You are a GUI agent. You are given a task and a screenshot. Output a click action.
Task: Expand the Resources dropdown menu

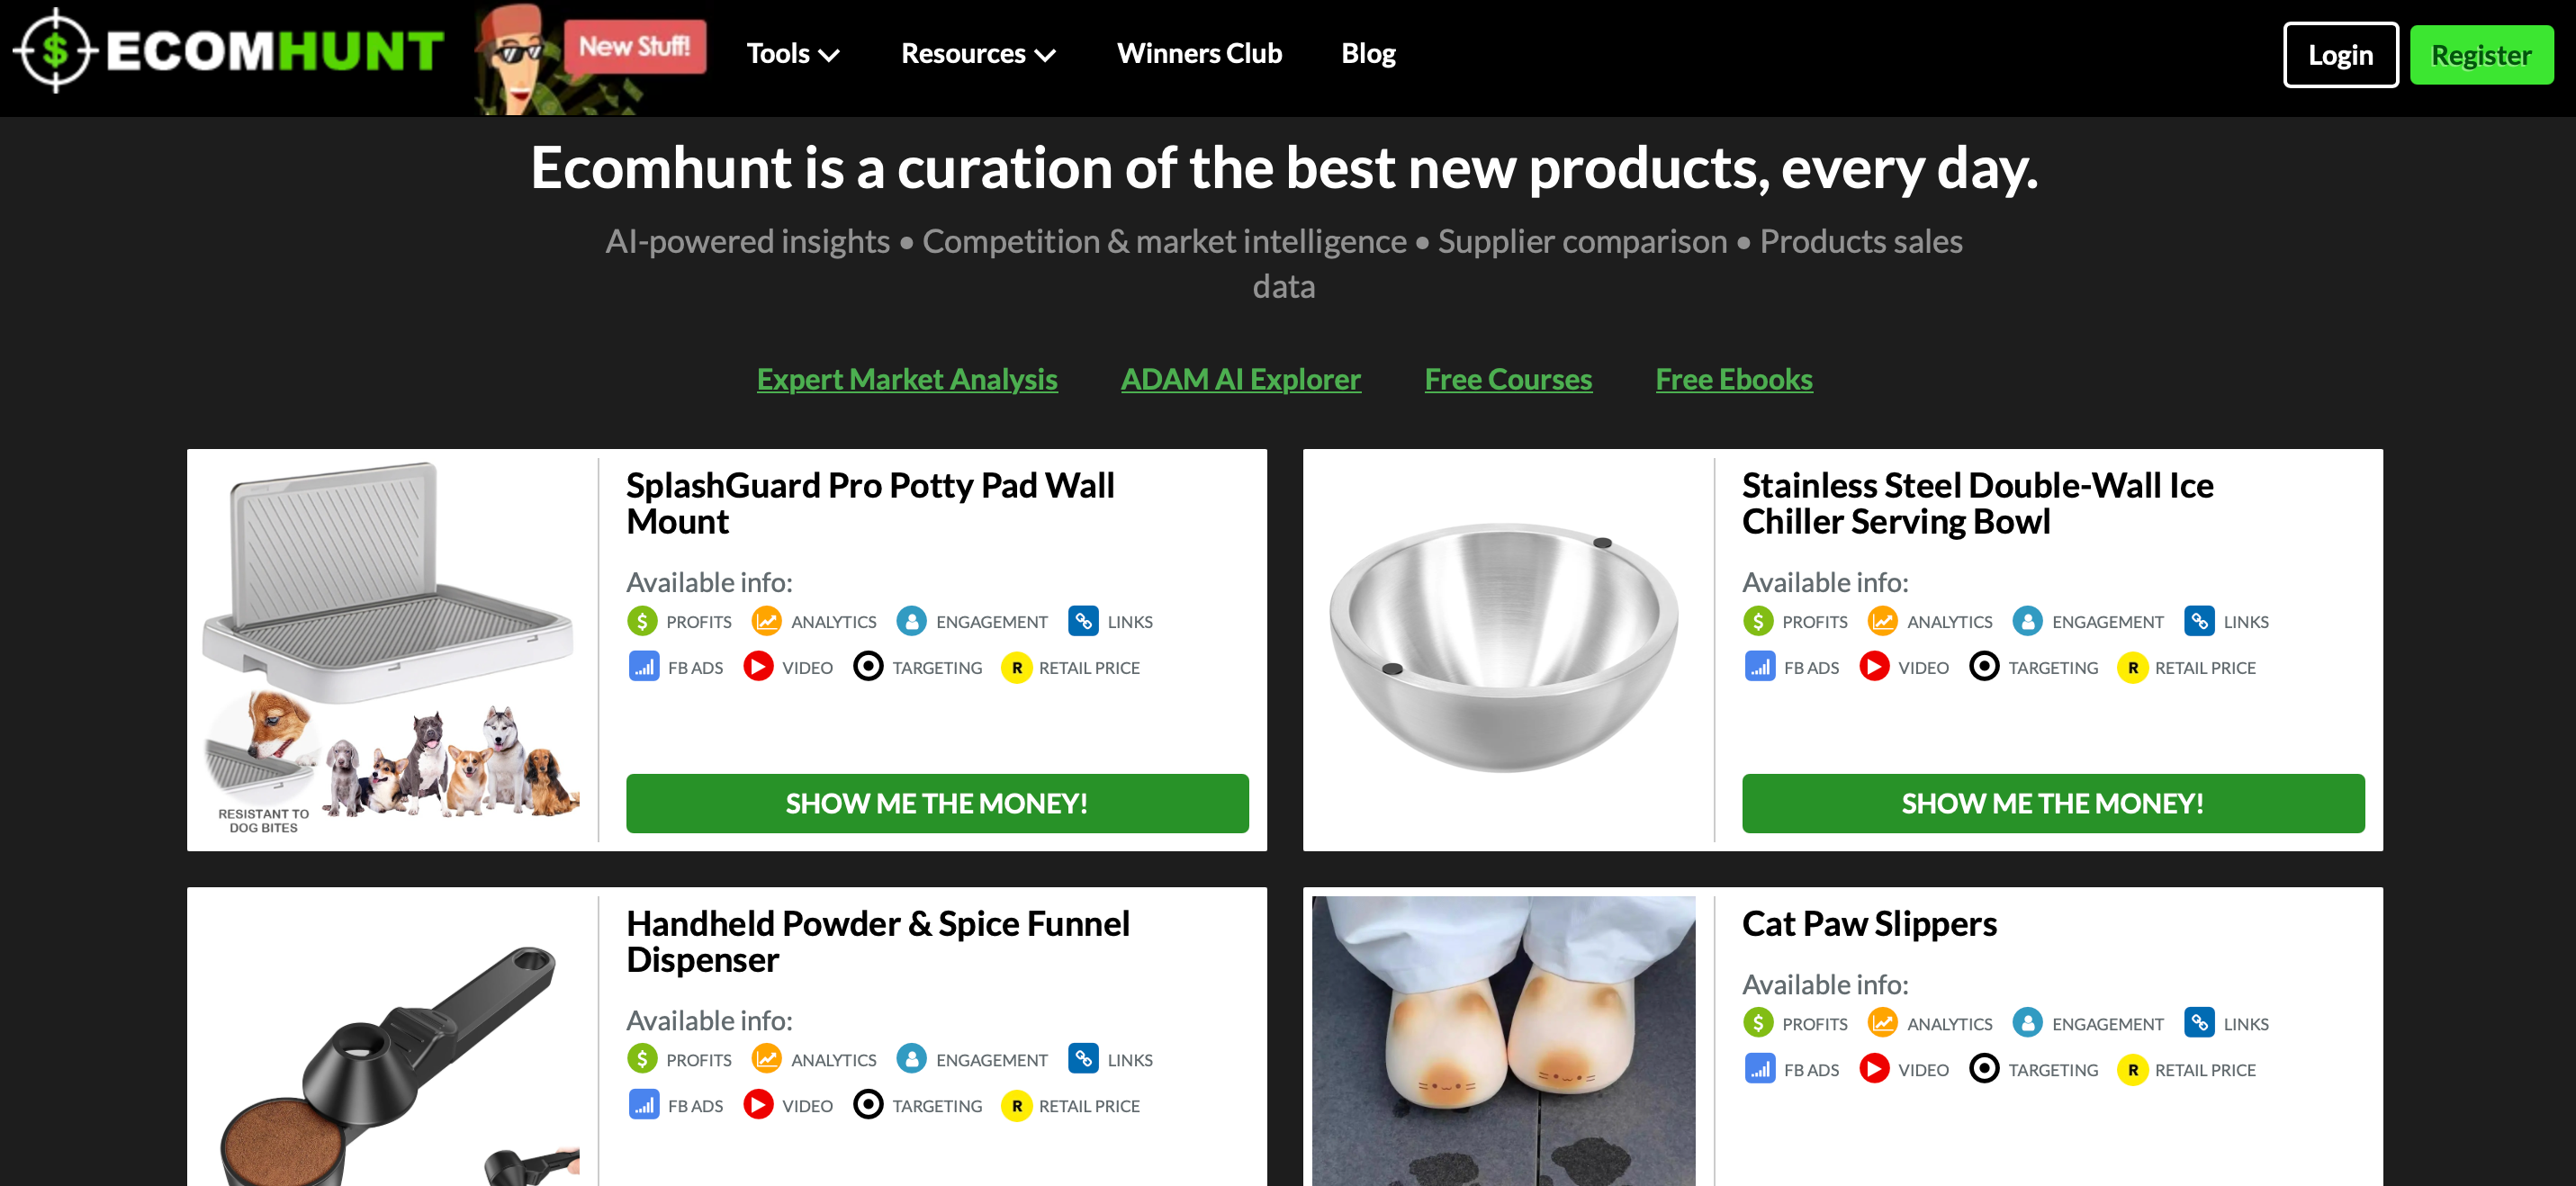977,54
